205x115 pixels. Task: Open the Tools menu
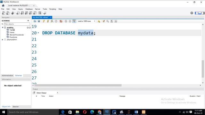pyautogui.click(x=45, y=9)
